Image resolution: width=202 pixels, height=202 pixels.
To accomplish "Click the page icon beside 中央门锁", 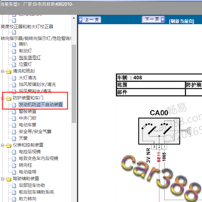I will coord(14,118).
